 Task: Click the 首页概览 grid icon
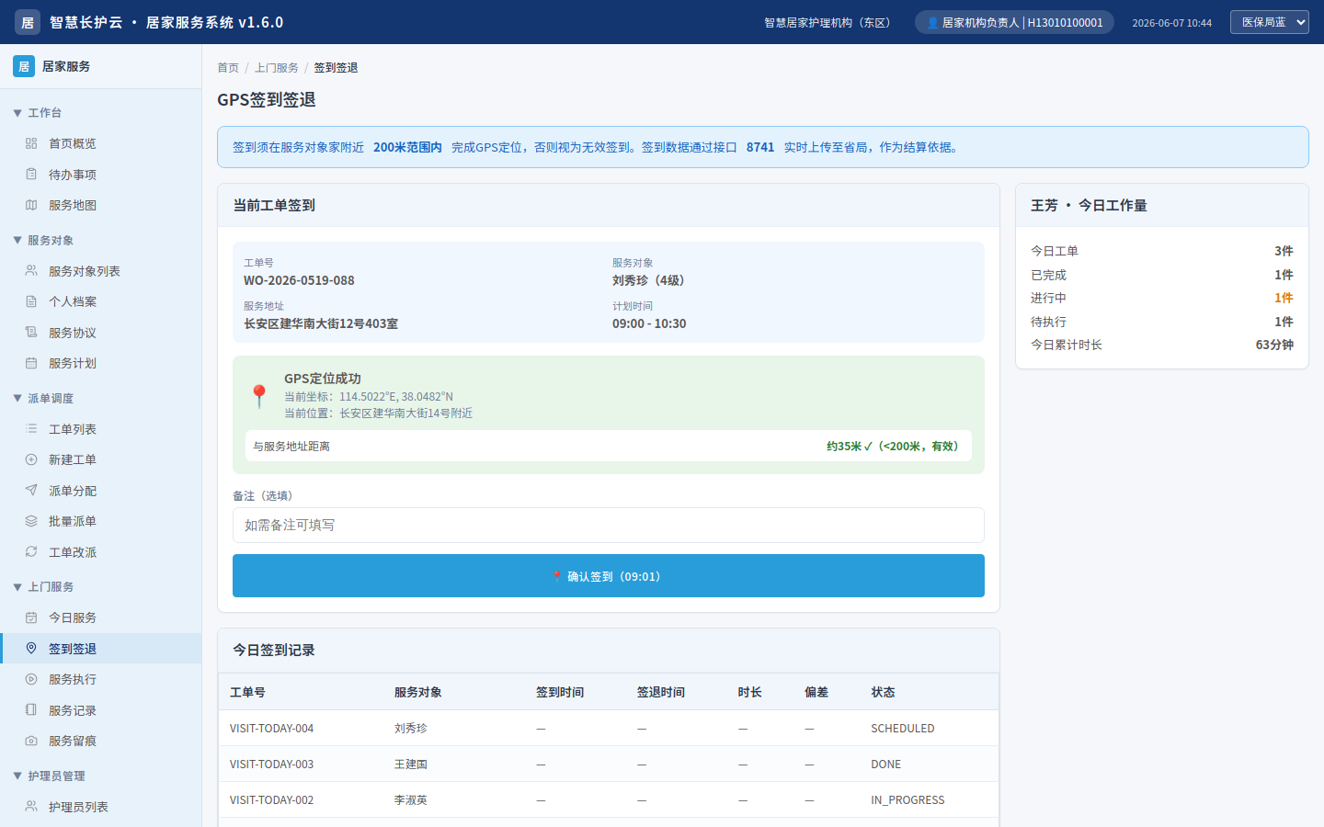tap(31, 143)
